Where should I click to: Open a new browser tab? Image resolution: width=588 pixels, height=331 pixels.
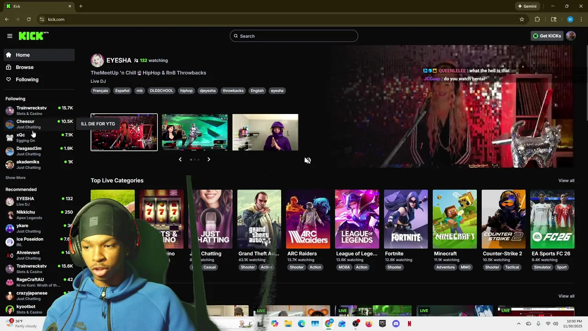click(81, 6)
